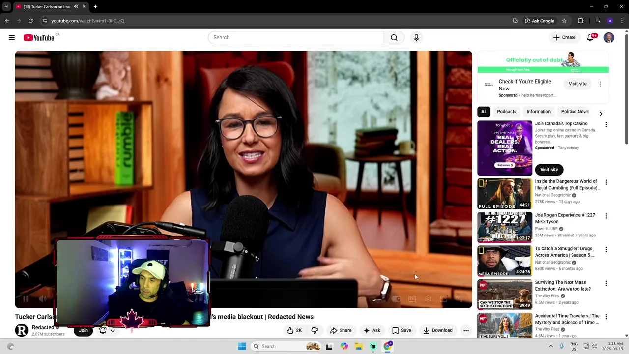Share the video

point(341,330)
